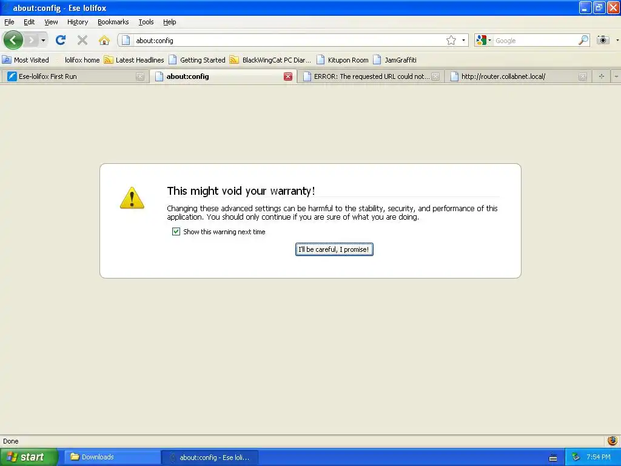The height and width of the screenshot is (466, 621).
Task: Close the router.collabnet.local tab
Action: (582, 76)
